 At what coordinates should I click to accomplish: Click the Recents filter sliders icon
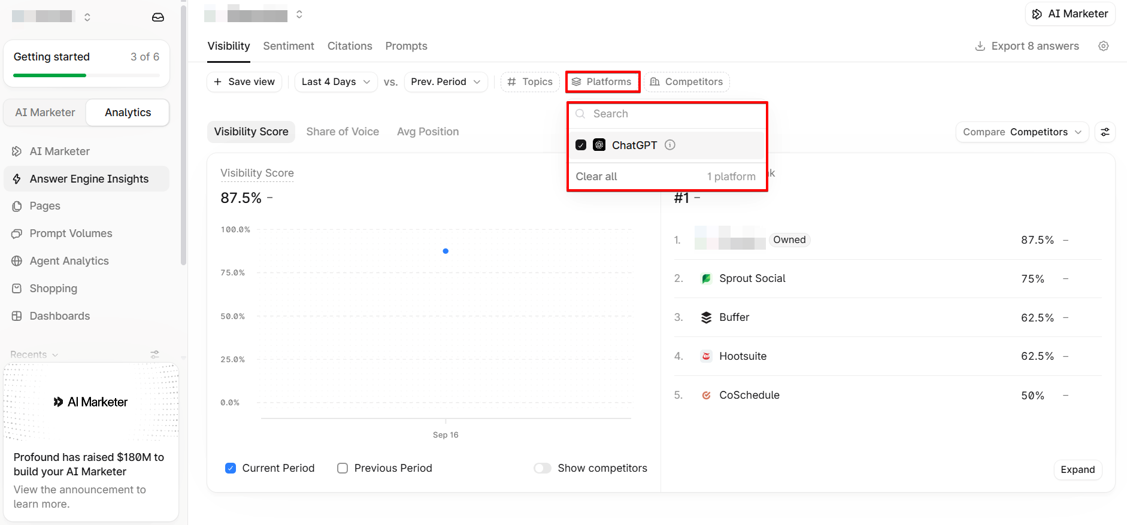tap(155, 354)
